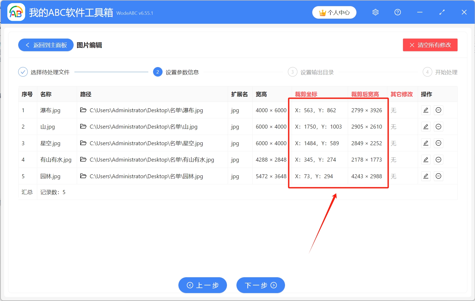Click cropped size 4243 × 2988
The width and height of the screenshot is (475, 301).
click(x=367, y=176)
